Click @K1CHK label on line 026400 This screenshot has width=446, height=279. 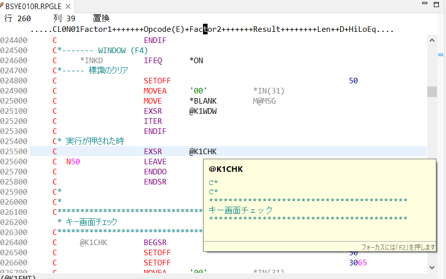tap(94, 242)
